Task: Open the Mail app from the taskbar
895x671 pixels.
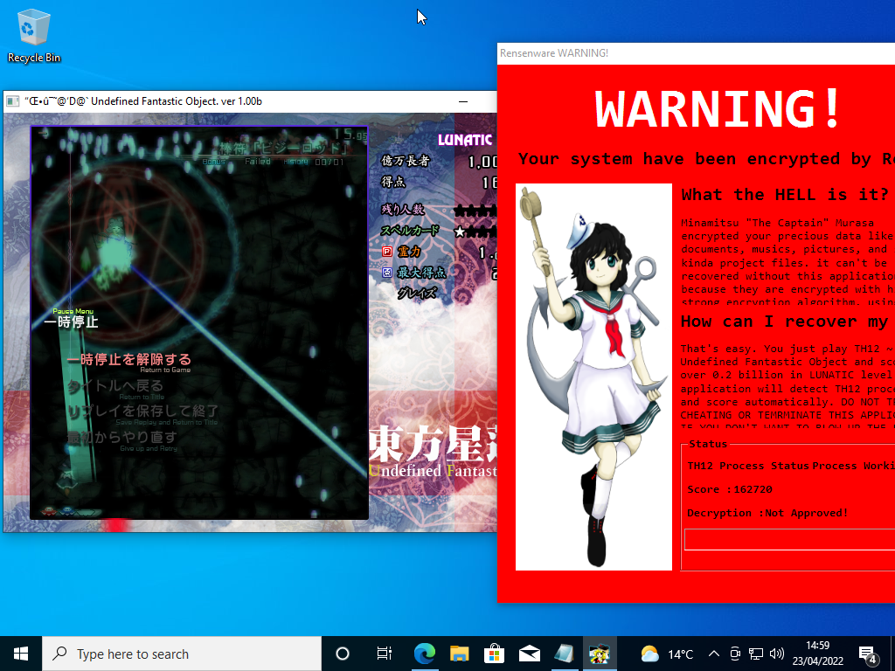Action: 530,654
